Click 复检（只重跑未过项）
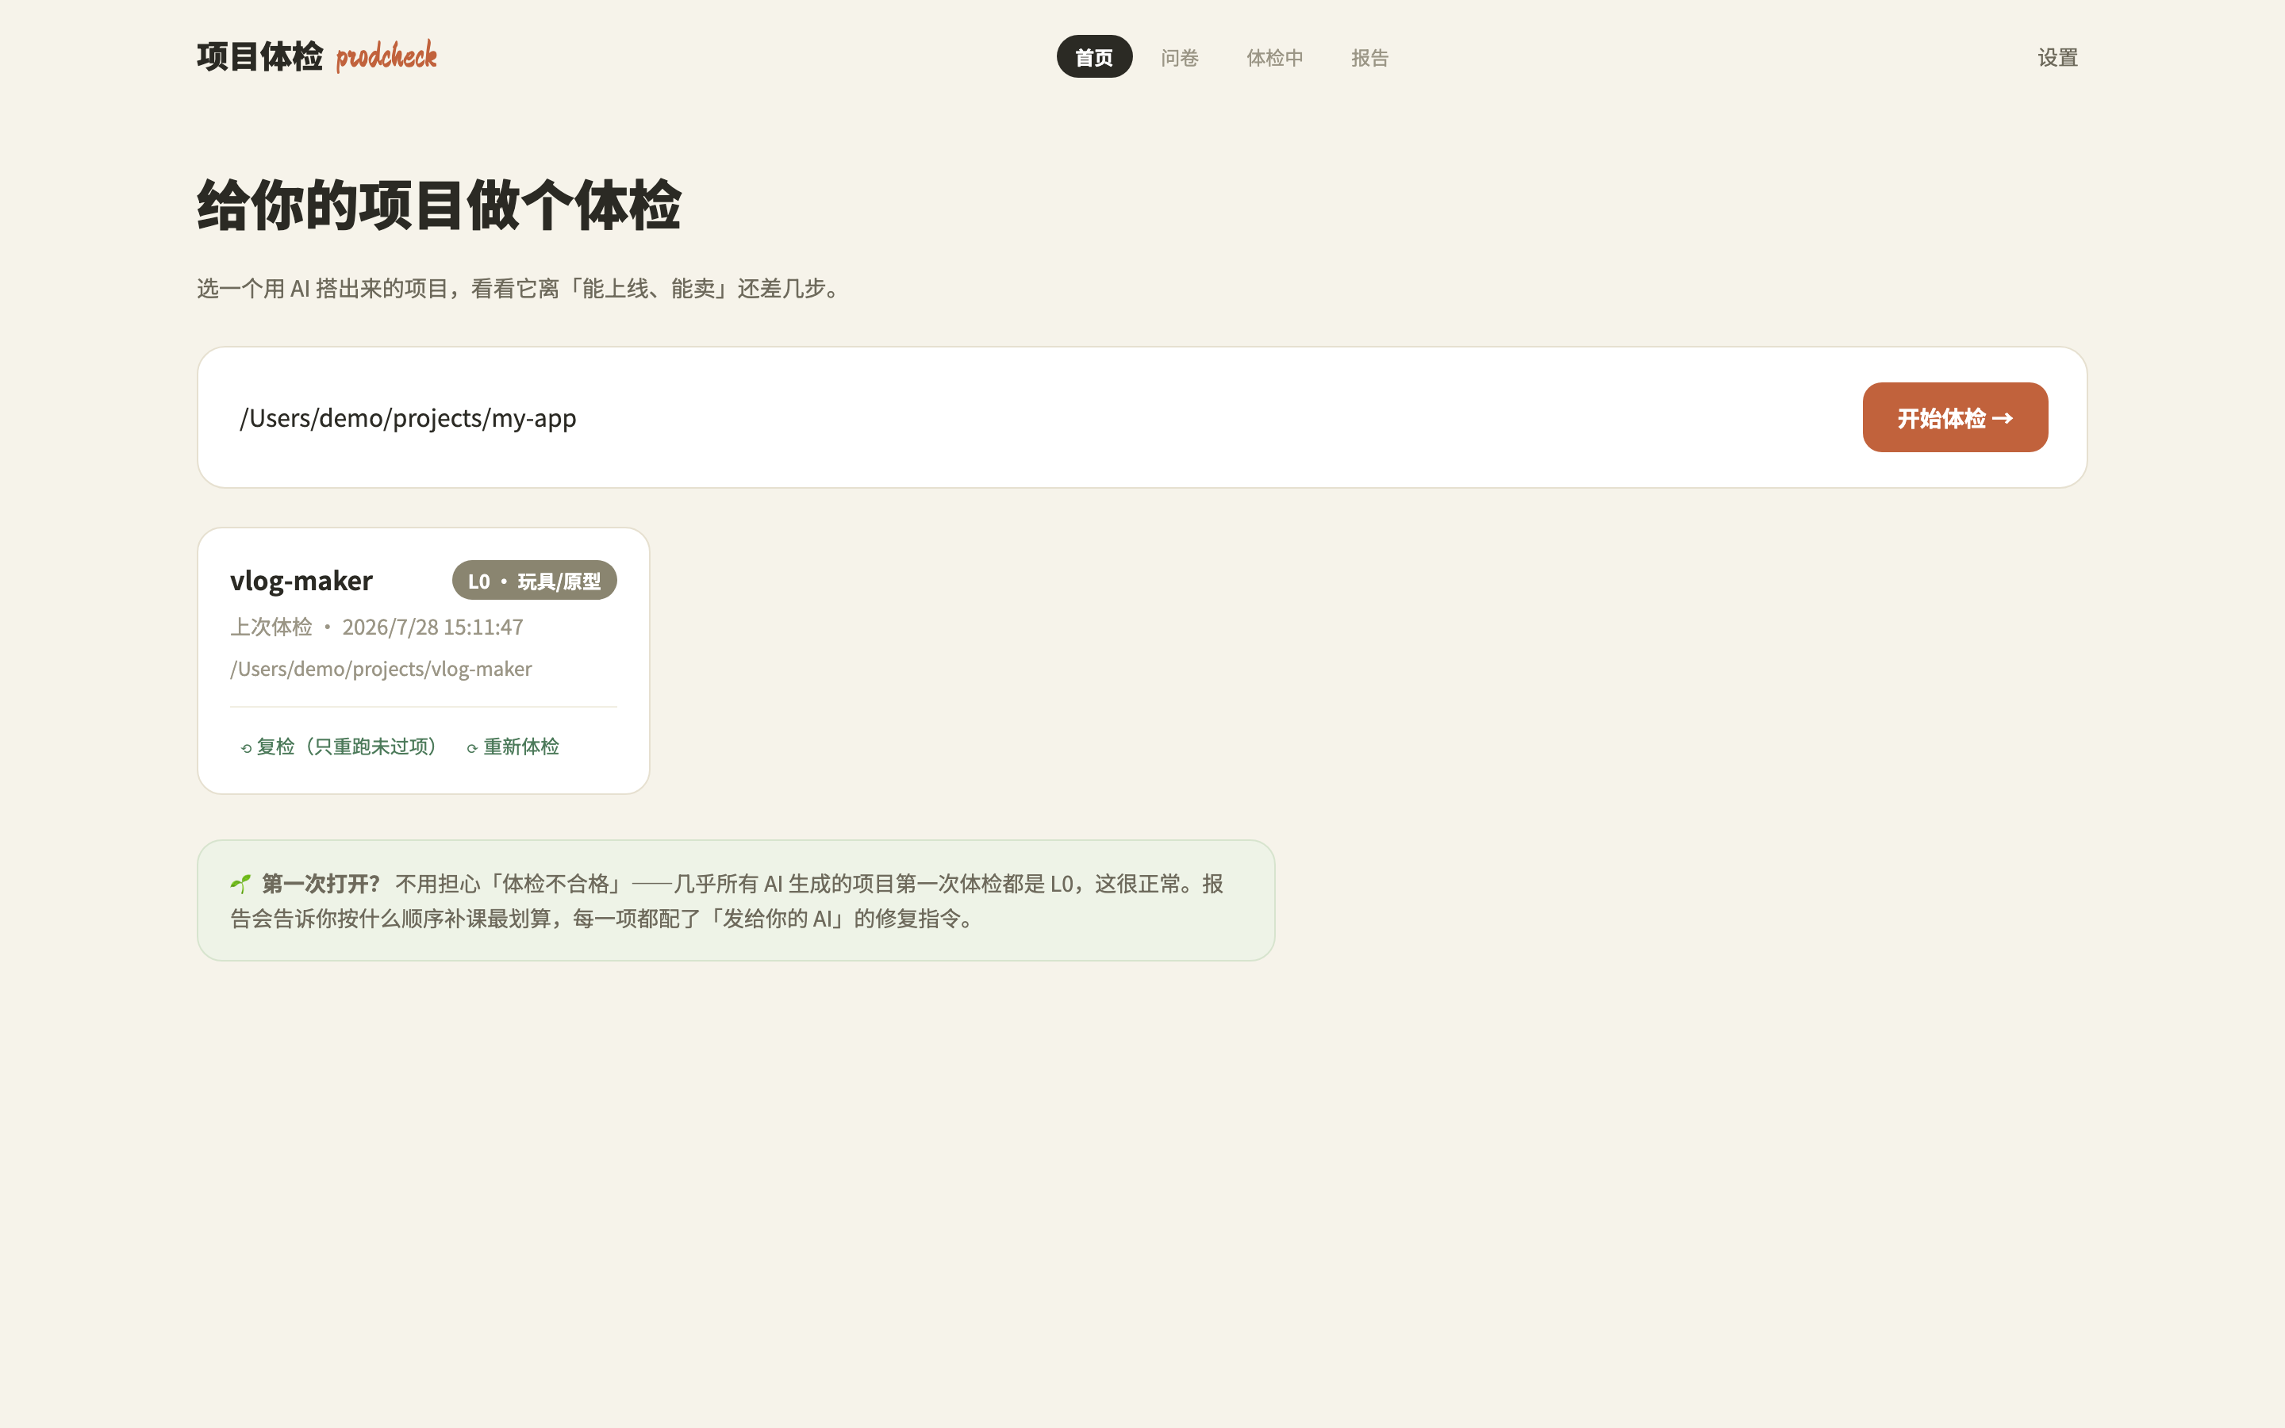Image resolution: width=2285 pixels, height=1428 pixels. click(338, 746)
